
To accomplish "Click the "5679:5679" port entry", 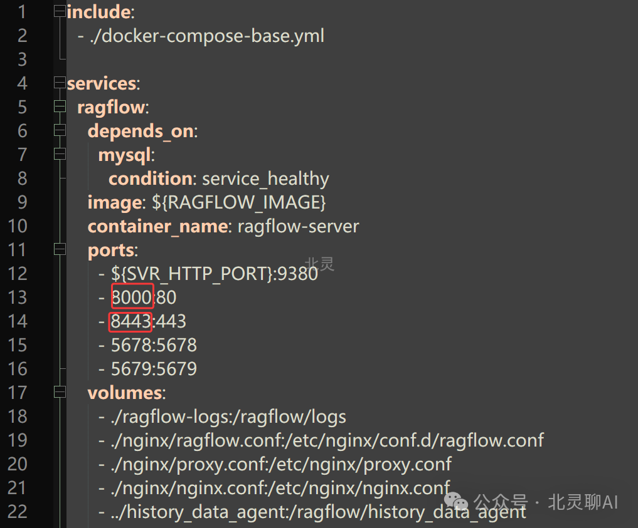I will click(154, 369).
